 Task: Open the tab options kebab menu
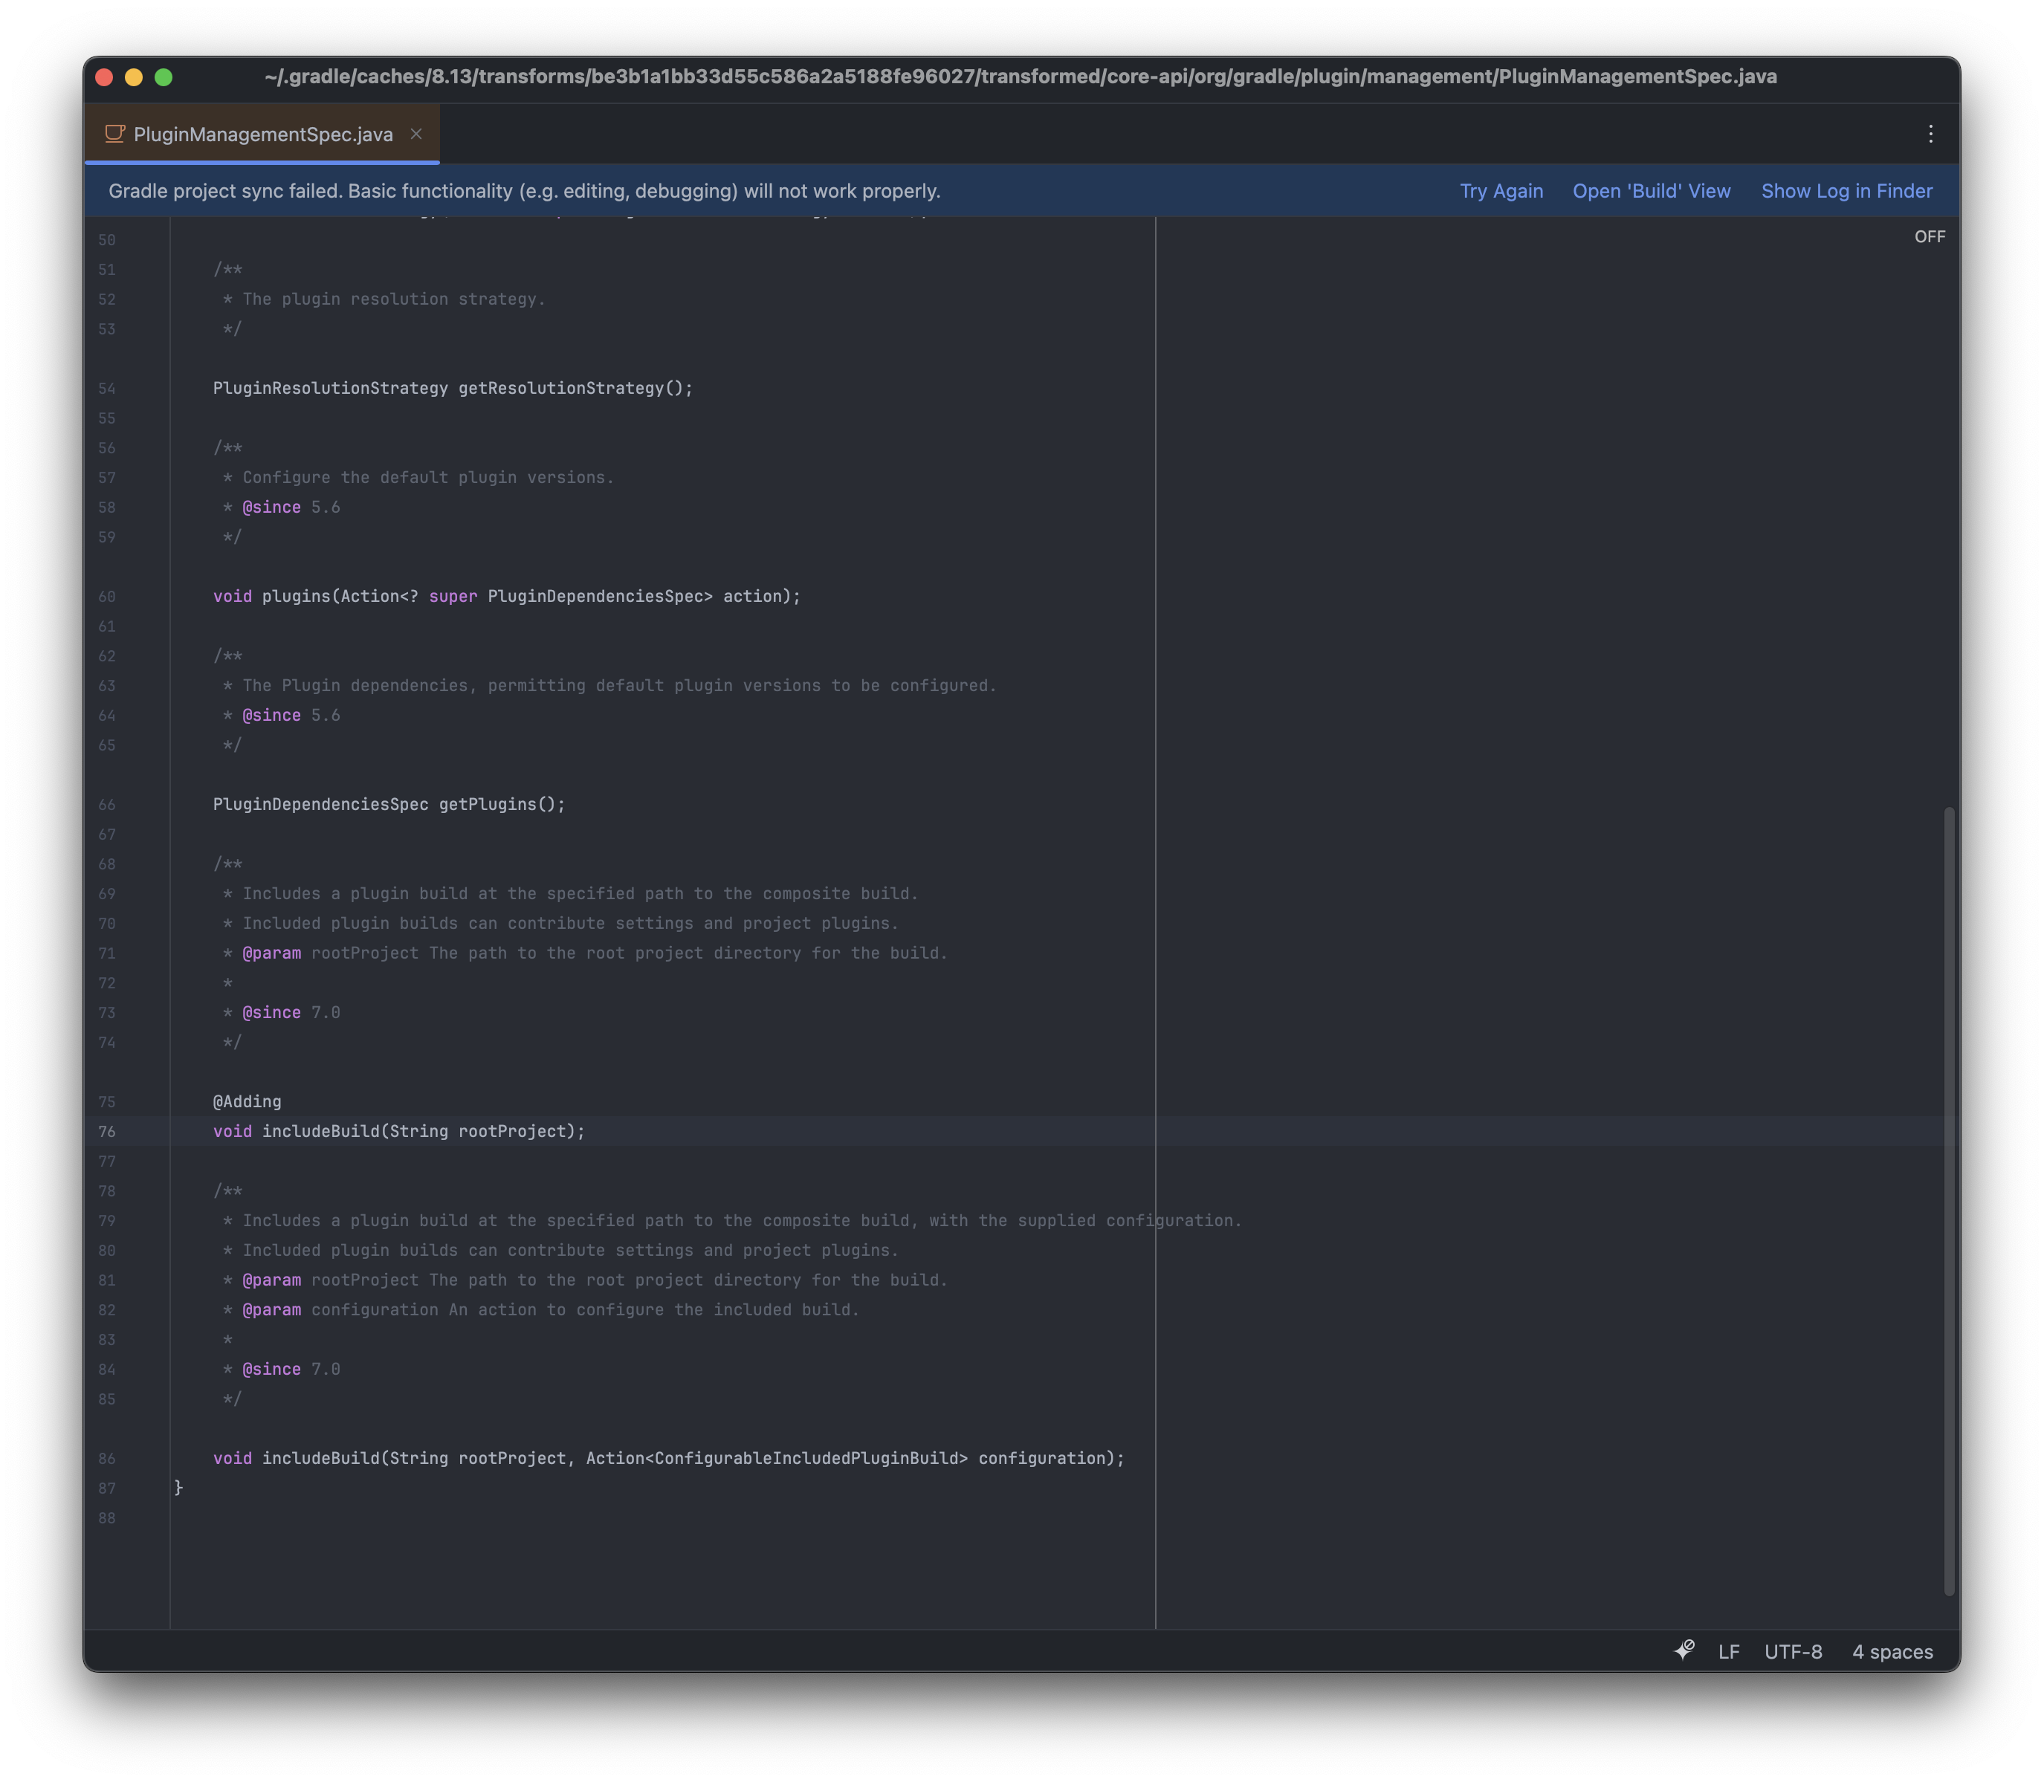pyautogui.click(x=1930, y=135)
